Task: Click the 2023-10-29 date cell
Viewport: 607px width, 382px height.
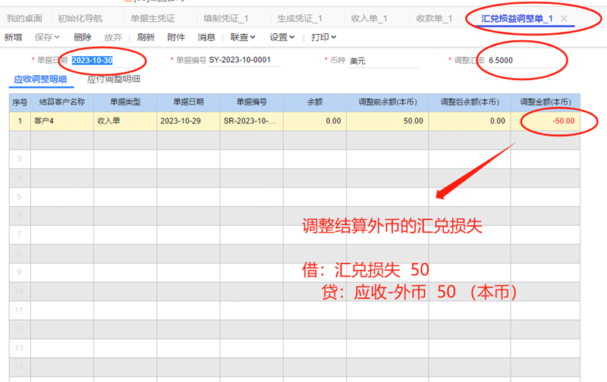Action: [x=188, y=121]
